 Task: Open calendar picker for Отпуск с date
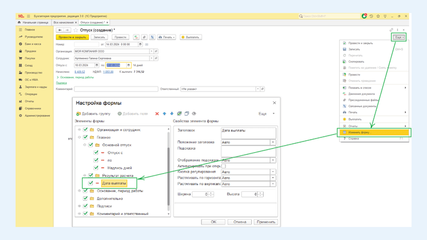[97, 65]
